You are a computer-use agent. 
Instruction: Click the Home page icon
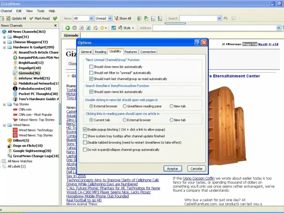click(95, 28)
